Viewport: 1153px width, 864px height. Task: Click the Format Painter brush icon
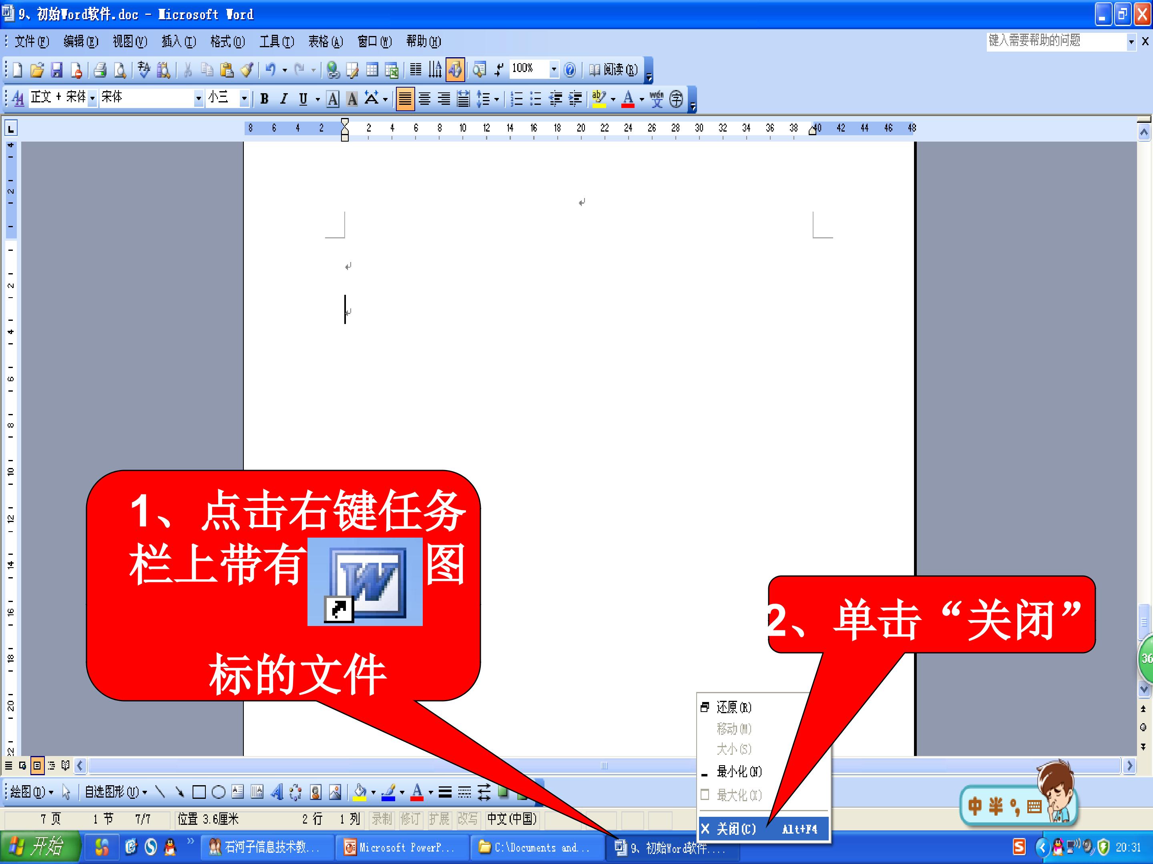(x=247, y=70)
